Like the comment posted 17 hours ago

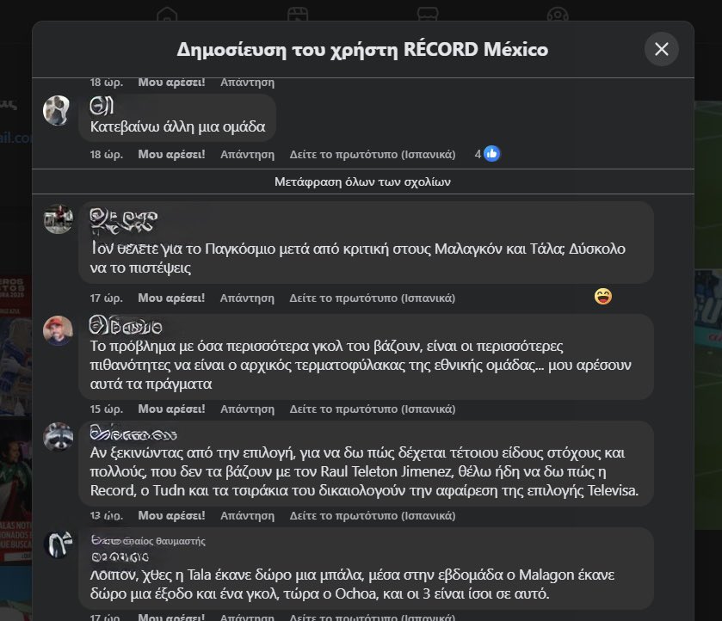[x=171, y=298]
